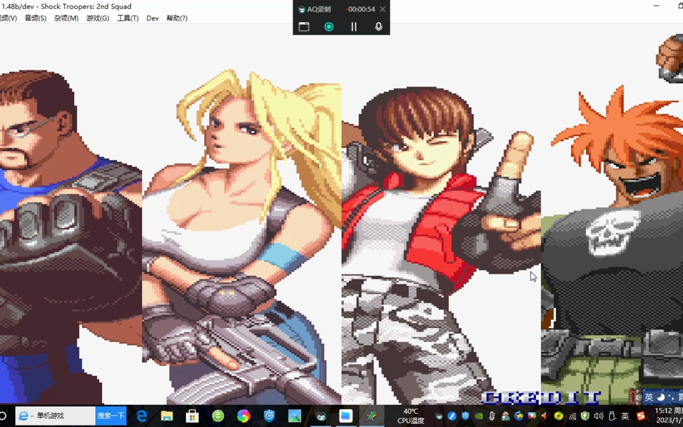The image size is (683, 427).
Task: Toggle the 英 input language in taskbar tray
Action: (625, 416)
